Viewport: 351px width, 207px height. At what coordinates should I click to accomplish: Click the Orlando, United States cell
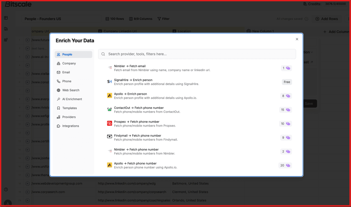point(207,200)
